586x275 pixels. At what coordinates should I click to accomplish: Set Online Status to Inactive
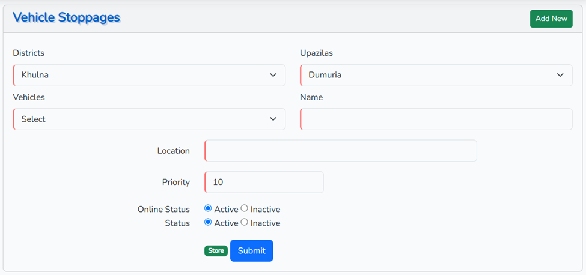pyautogui.click(x=244, y=208)
